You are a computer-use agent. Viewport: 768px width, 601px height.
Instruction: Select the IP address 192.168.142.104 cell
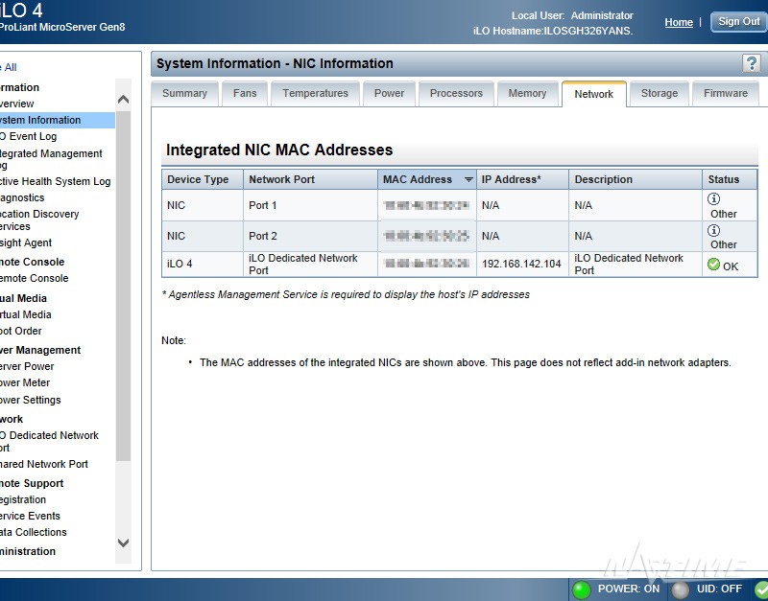(x=521, y=264)
